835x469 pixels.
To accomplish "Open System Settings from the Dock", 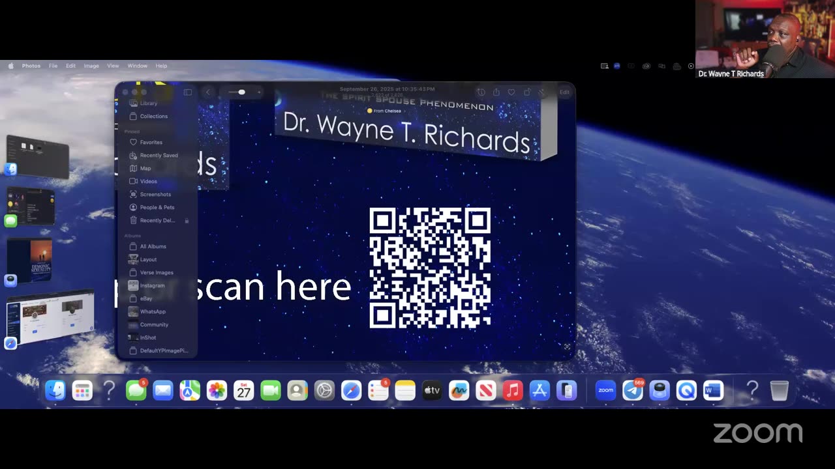I will coord(324,390).
